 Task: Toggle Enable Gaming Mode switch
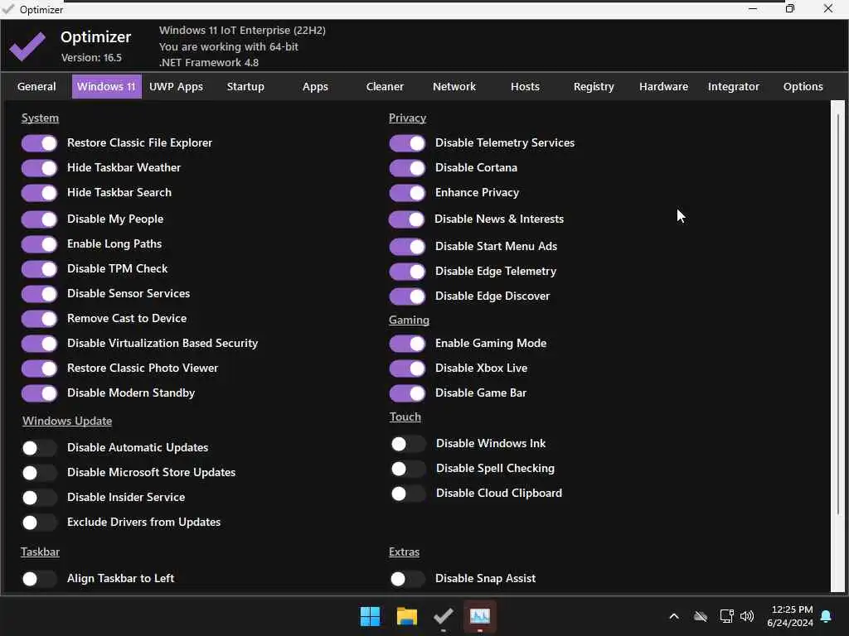click(x=407, y=344)
